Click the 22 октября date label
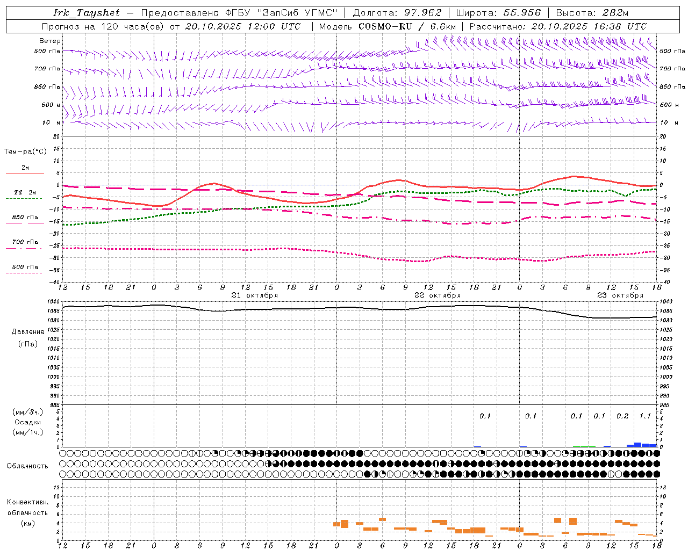This screenshot has width=688, height=550. click(x=438, y=295)
